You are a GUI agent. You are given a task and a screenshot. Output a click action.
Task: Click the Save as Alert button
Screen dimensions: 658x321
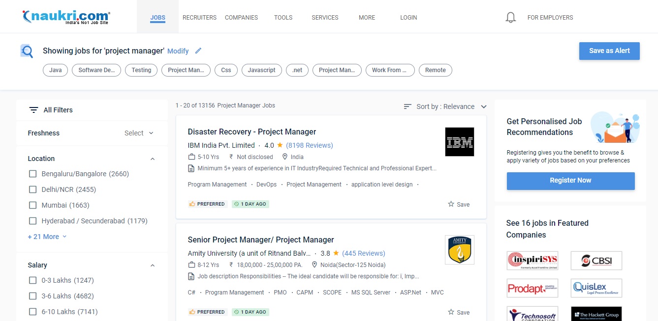(x=609, y=51)
